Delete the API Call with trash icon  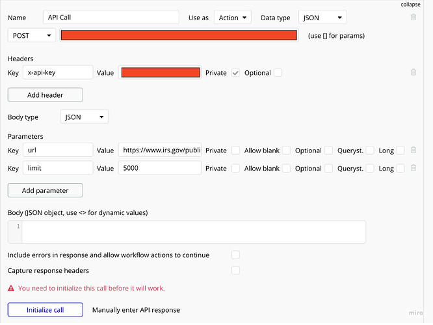pyautogui.click(x=413, y=18)
